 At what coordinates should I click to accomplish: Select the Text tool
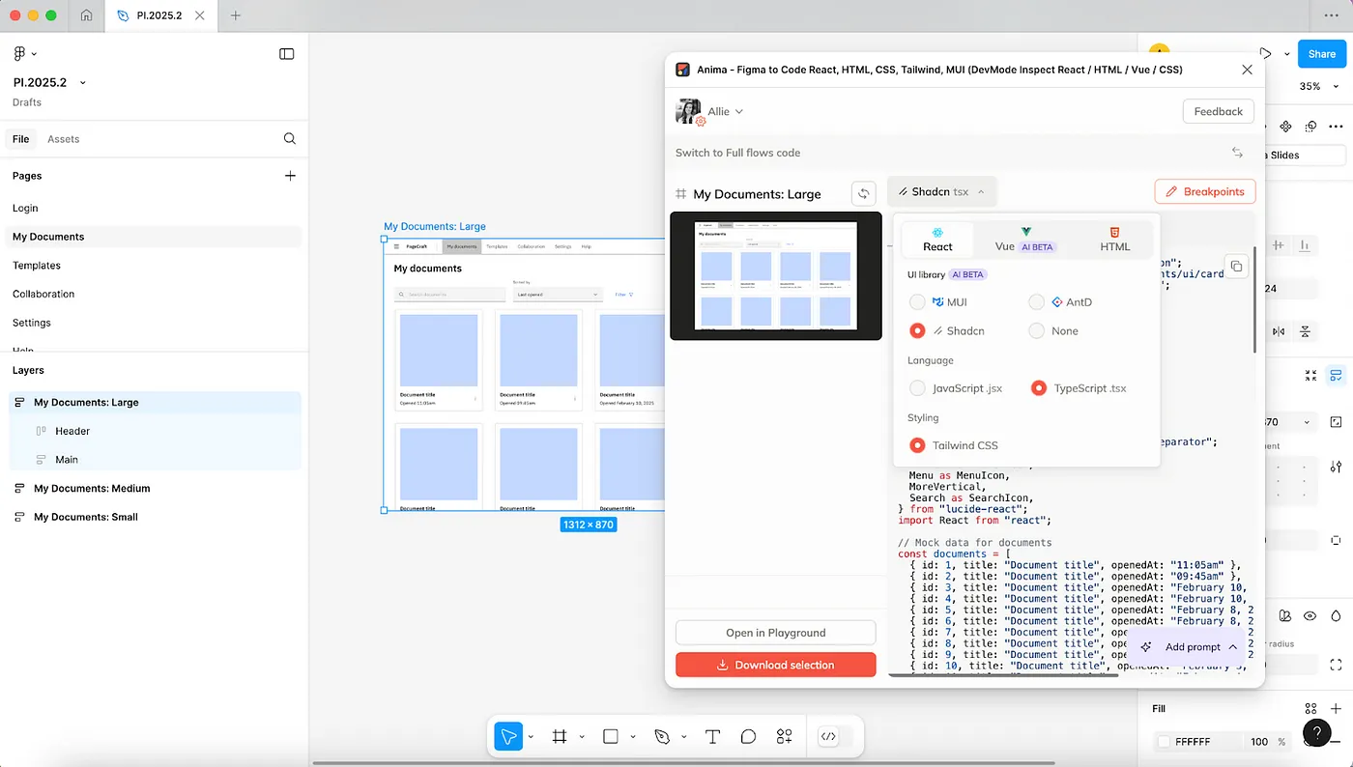[712, 736]
